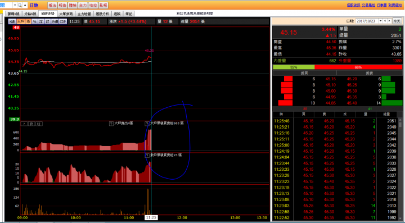The image size is (405, 223).
Task: Click the 體檢 button
Action: 73,5
